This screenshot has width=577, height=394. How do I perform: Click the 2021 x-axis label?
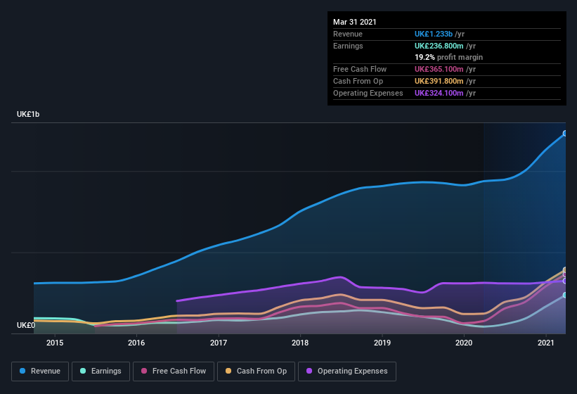546,343
